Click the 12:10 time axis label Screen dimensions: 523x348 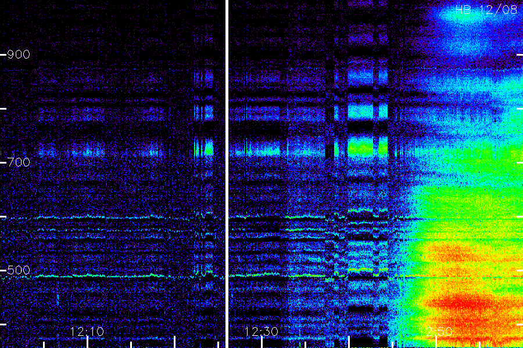87,331
